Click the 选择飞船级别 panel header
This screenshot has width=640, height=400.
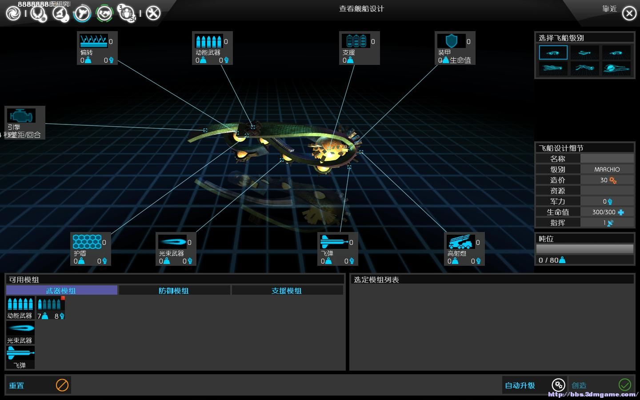tap(585, 38)
